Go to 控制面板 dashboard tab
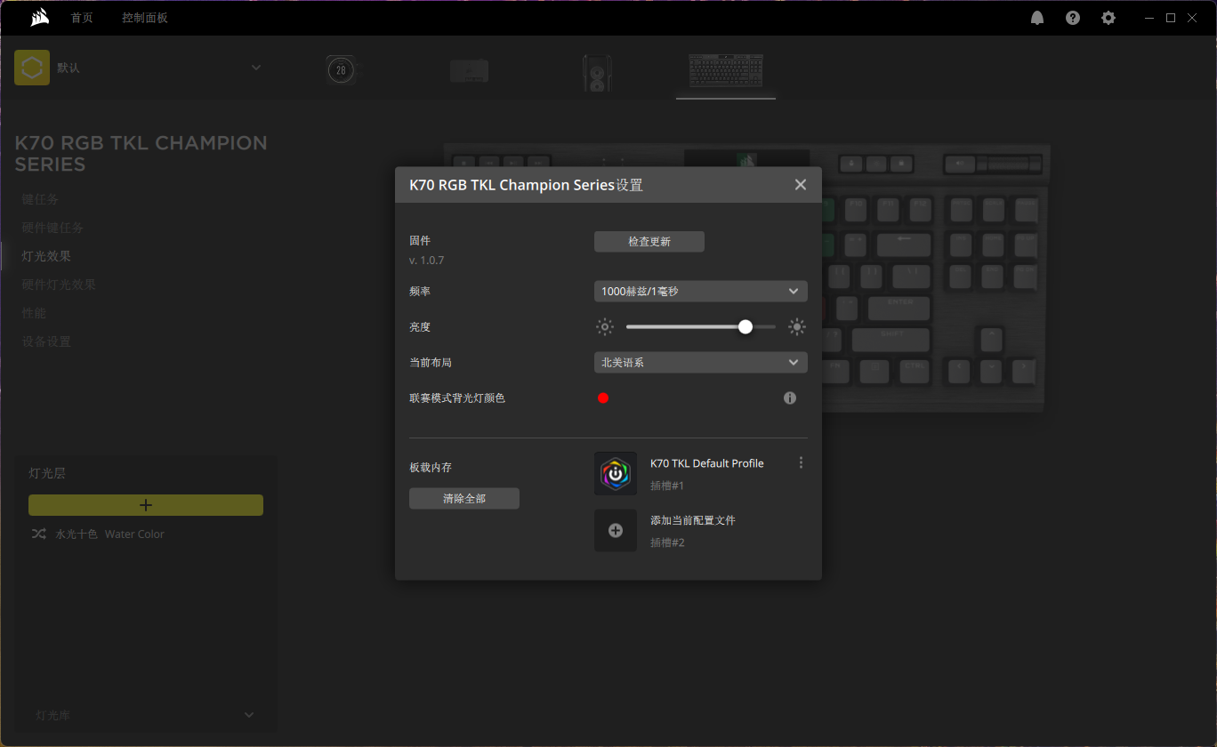 point(145,18)
